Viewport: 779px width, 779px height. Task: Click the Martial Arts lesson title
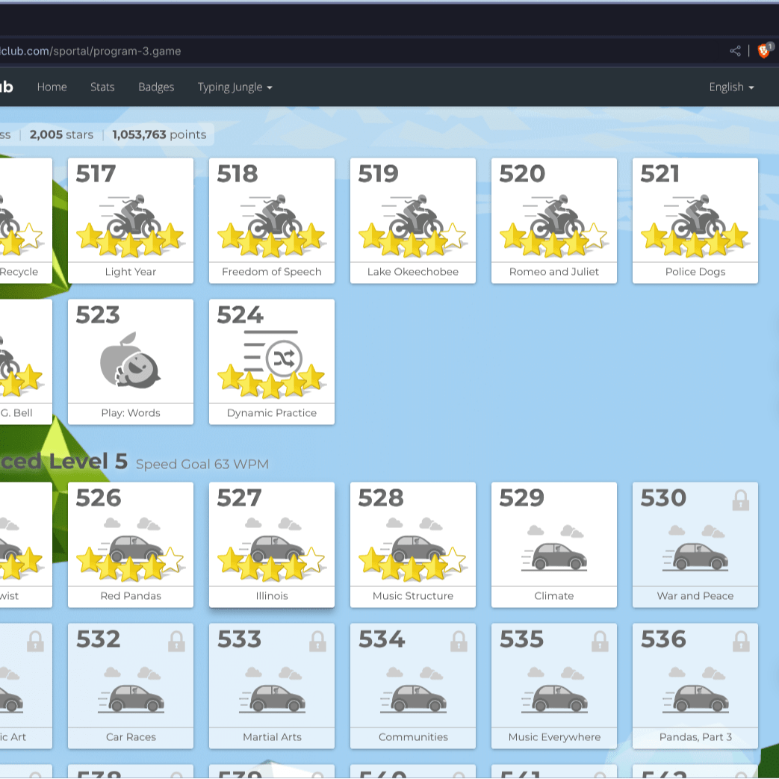(272, 736)
